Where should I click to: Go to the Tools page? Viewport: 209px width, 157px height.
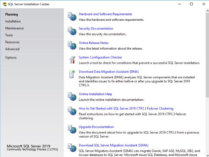9,35
